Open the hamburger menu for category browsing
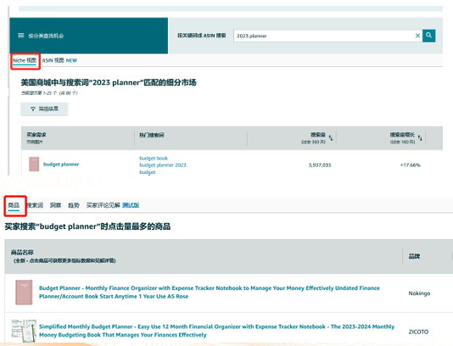Screen dimensions: 453x346 (21, 36)
